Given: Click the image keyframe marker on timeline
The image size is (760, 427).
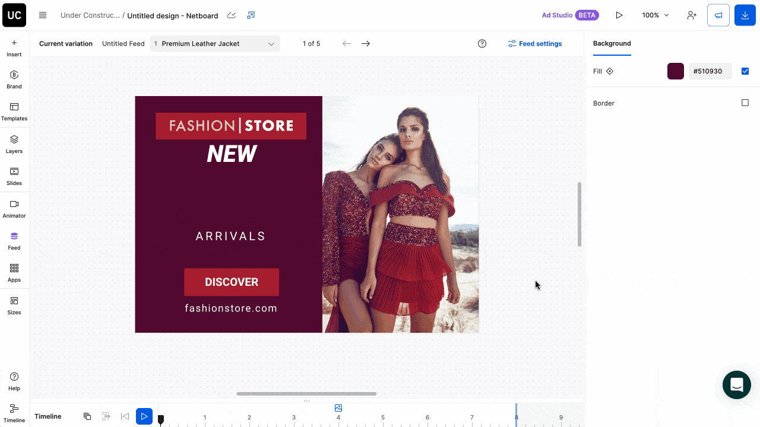Looking at the screenshot, I should 338,408.
